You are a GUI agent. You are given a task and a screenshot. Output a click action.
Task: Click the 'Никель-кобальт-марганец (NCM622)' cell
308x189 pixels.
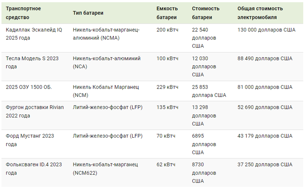[105, 169]
